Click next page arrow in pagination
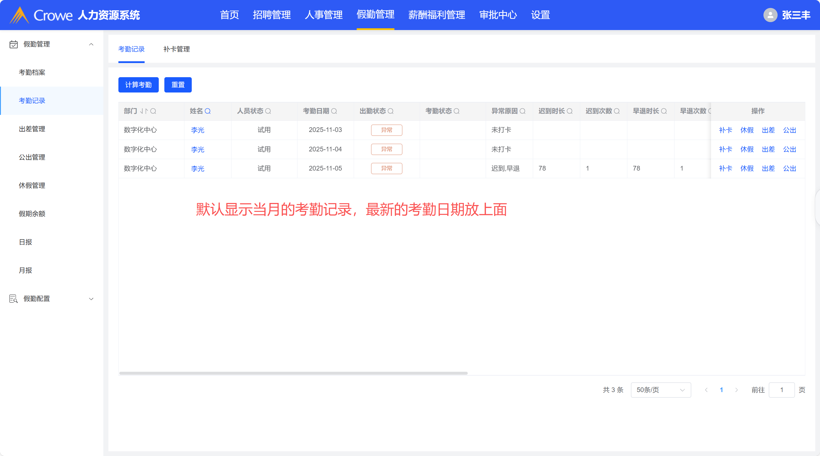This screenshot has width=820, height=456. click(x=736, y=390)
